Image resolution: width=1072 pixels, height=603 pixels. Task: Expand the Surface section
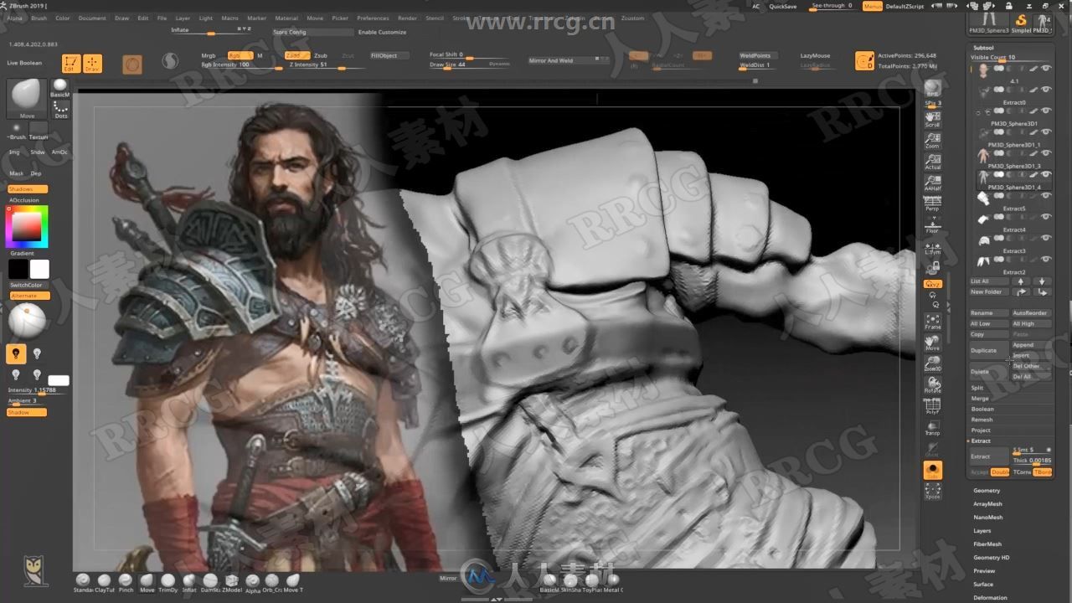tap(983, 585)
